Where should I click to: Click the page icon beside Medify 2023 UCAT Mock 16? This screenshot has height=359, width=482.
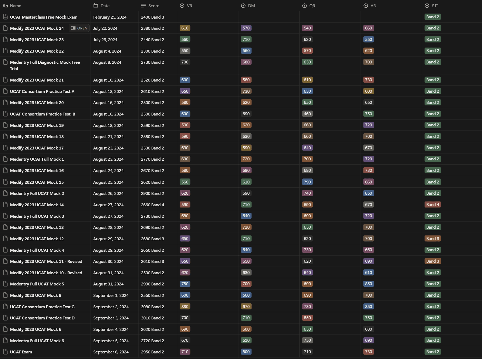5,170
